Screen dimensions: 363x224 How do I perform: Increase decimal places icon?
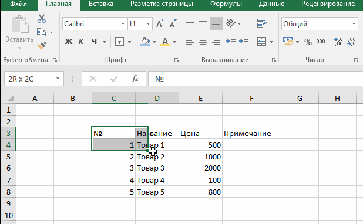click(x=338, y=42)
